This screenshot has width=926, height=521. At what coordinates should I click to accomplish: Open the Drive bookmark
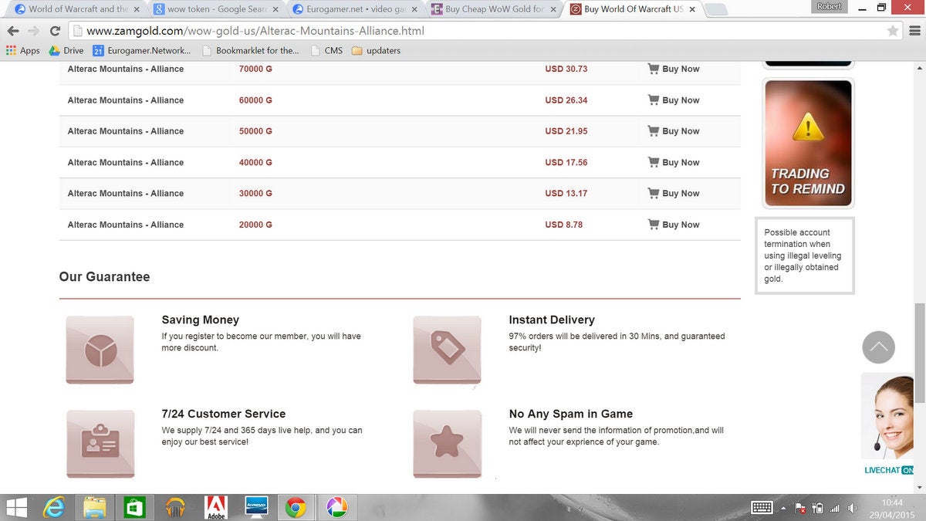pyautogui.click(x=66, y=50)
